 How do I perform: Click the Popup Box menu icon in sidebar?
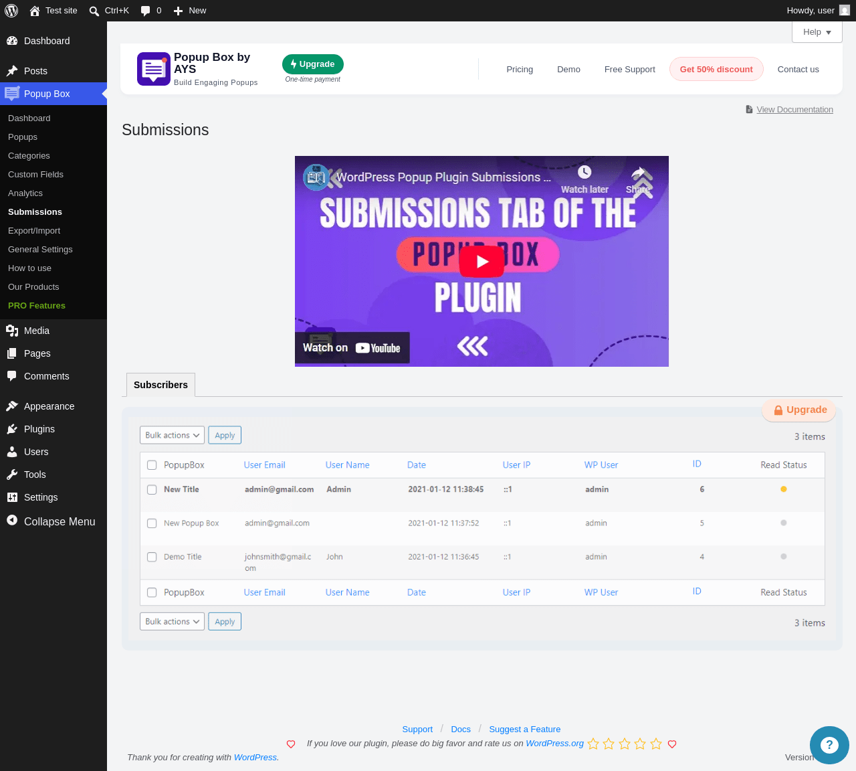(x=12, y=94)
